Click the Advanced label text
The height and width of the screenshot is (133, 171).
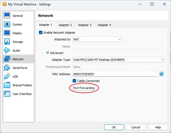point(57,53)
